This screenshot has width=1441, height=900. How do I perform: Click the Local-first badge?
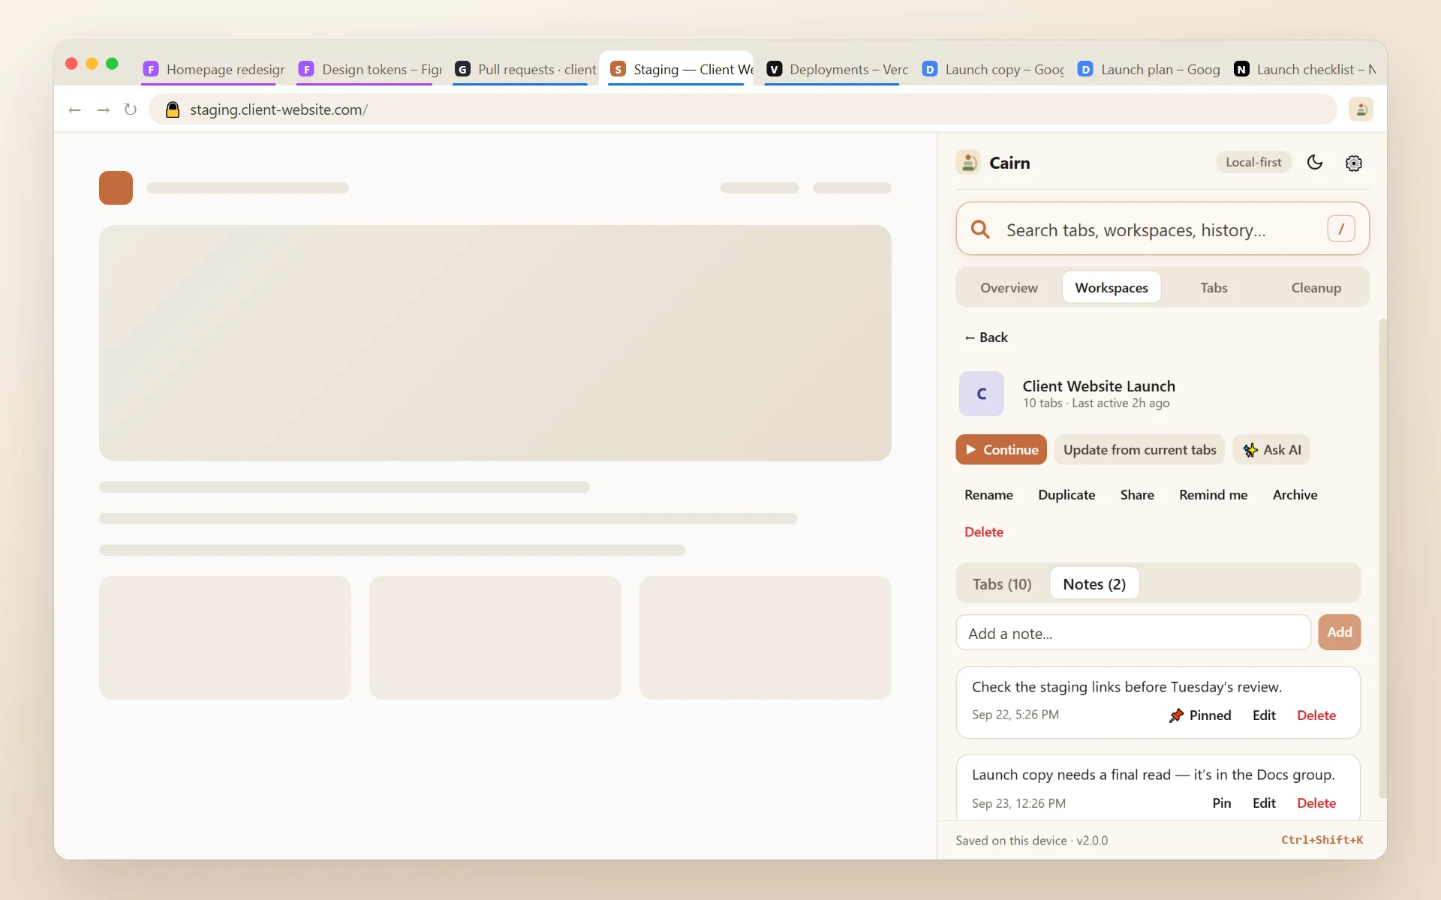[1253, 163]
